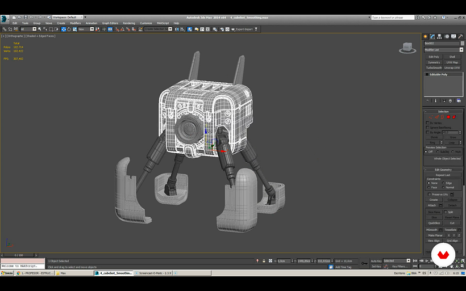The height and width of the screenshot is (291, 466).
Task: Click the ViewCube in the viewport
Action: click(x=407, y=48)
